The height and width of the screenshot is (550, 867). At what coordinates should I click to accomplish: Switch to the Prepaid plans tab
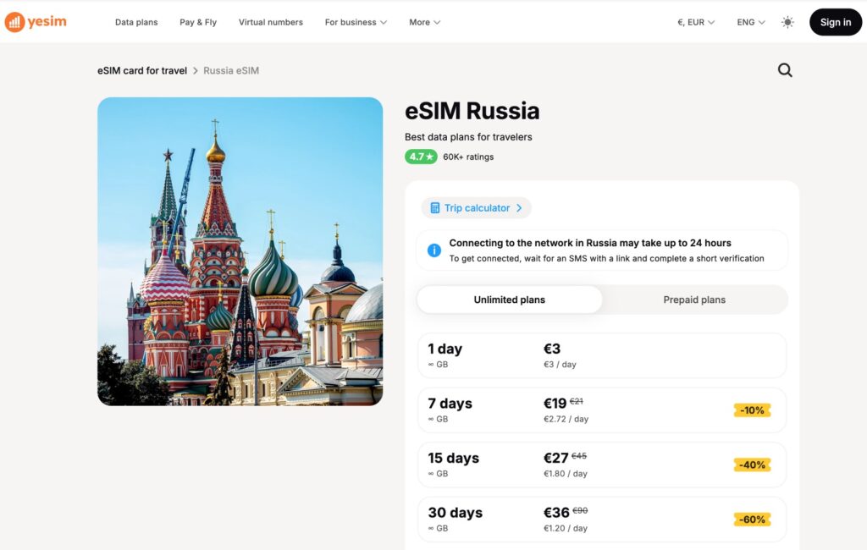694,300
